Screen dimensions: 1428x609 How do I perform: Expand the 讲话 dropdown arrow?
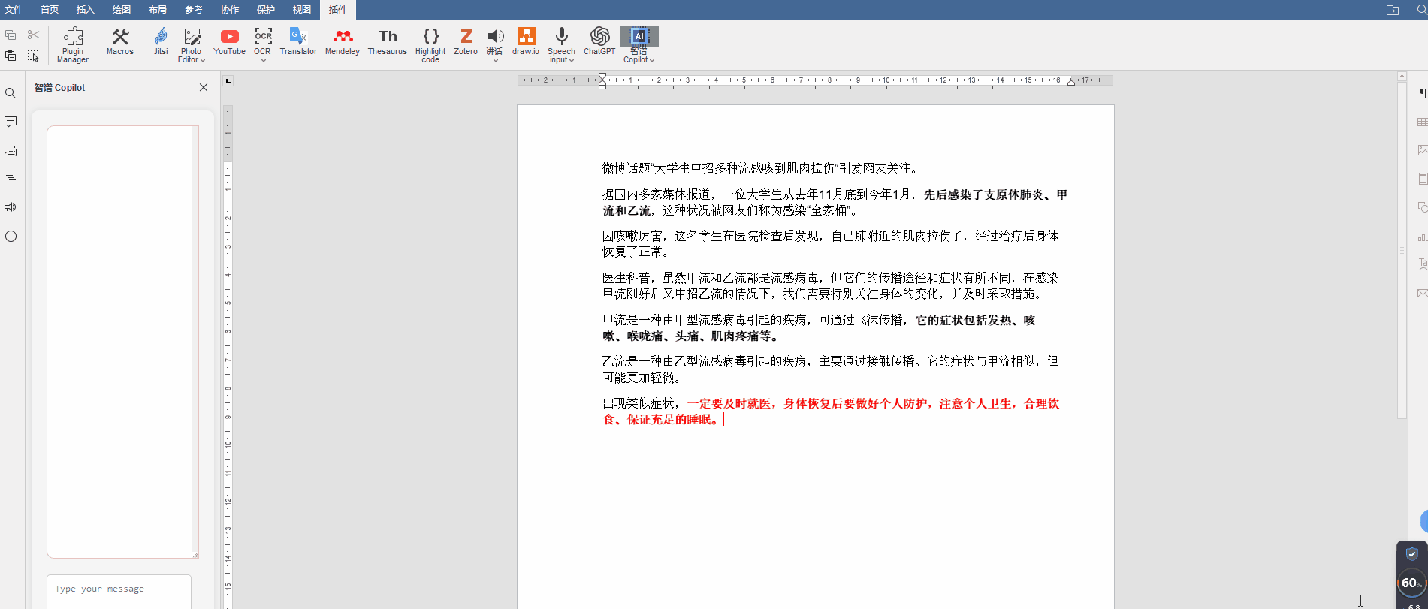click(496, 60)
